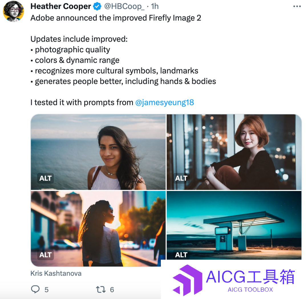Click the purple AICG Toolbox logo
The height and width of the screenshot is (299, 308).
187,280
